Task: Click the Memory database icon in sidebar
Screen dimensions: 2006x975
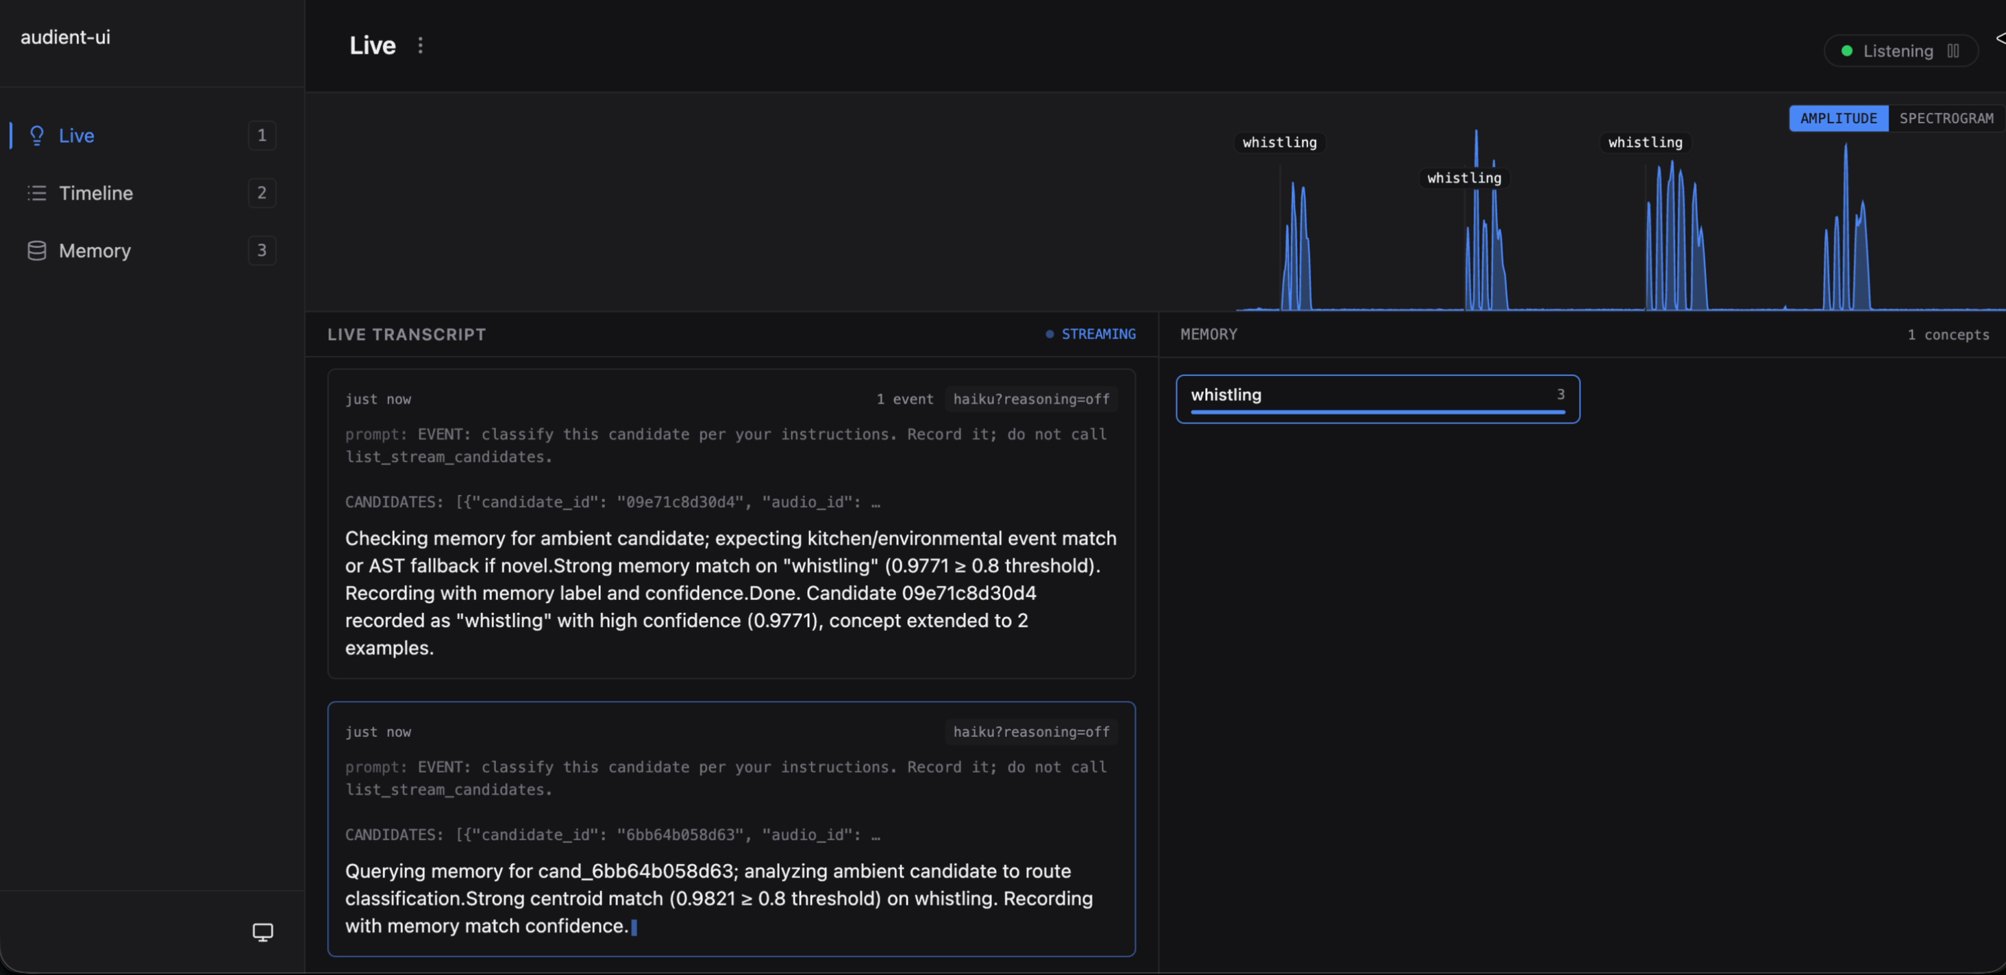Action: [x=36, y=251]
